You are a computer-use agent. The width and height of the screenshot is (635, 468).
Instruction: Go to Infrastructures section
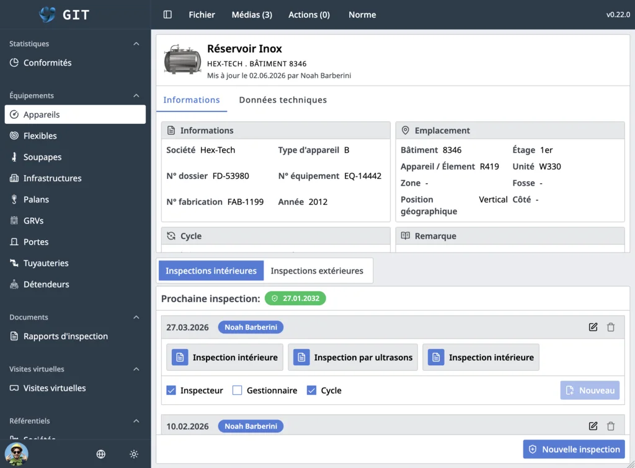(75, 178)
